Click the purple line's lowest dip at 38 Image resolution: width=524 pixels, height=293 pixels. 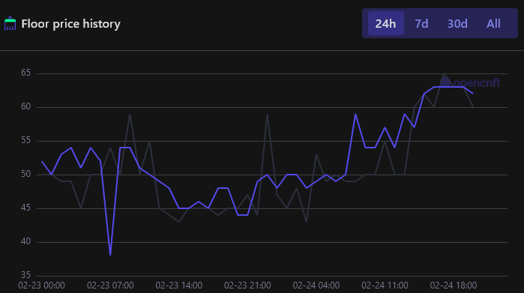[x=110, y=255]
